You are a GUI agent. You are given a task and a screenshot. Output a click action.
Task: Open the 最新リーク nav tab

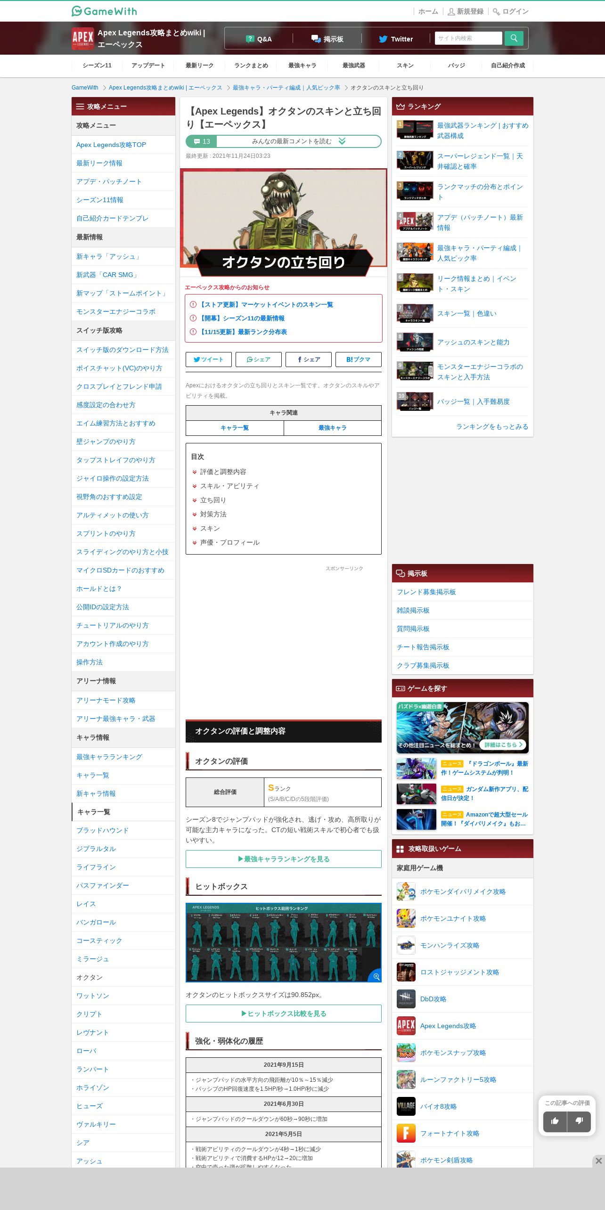tap(200, 65)
